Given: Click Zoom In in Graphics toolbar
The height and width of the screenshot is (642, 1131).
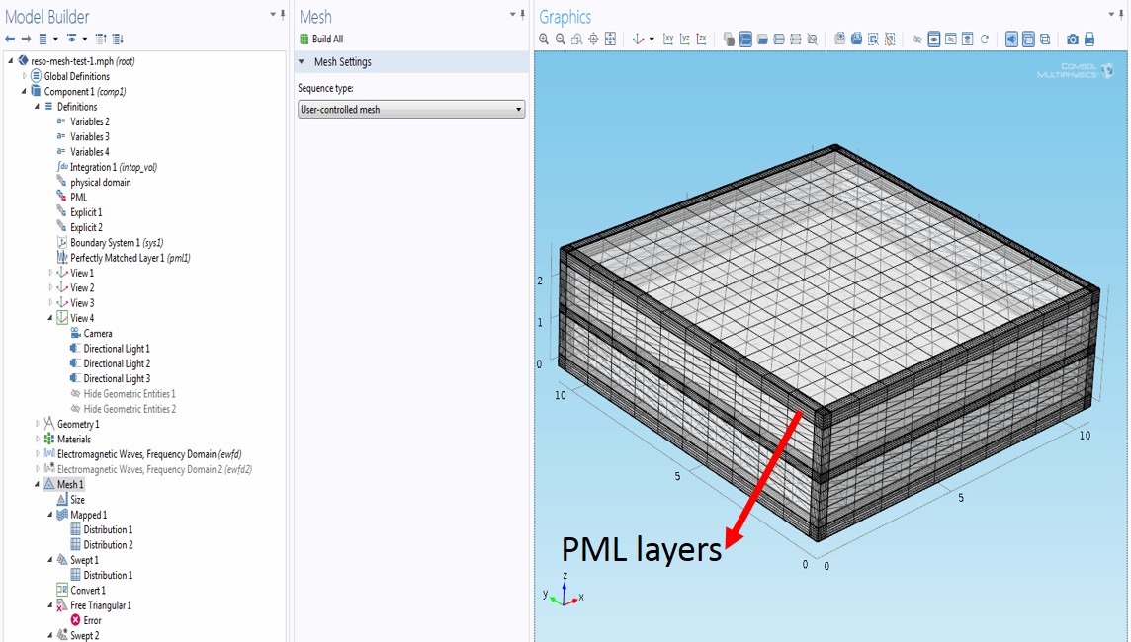Looking at the screenshot, I should click(544, 40).
